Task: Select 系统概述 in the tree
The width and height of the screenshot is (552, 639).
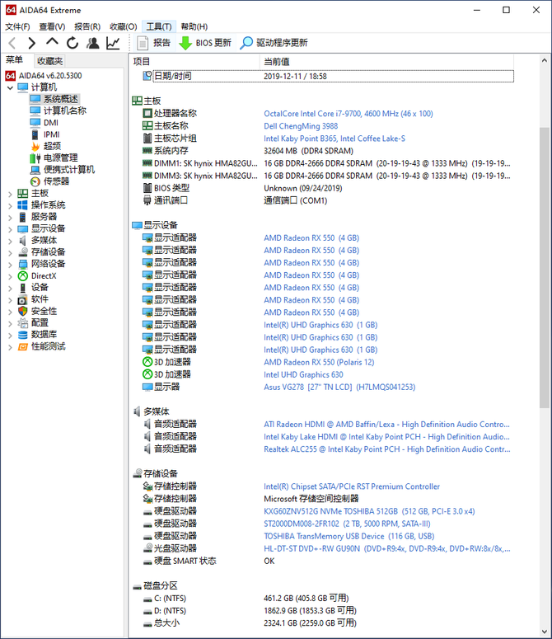Action: (x=61, y=99)
